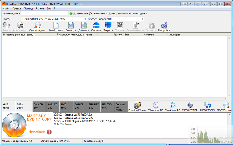Screen dimensions: 233x145
Task: Toggle Быстрая очистка компакт-диска checkbox
Action: [110, 13]
